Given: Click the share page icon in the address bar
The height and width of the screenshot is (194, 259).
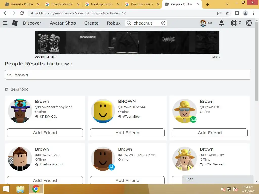Looking at the screenshot, I should click(x=219, y=13).
